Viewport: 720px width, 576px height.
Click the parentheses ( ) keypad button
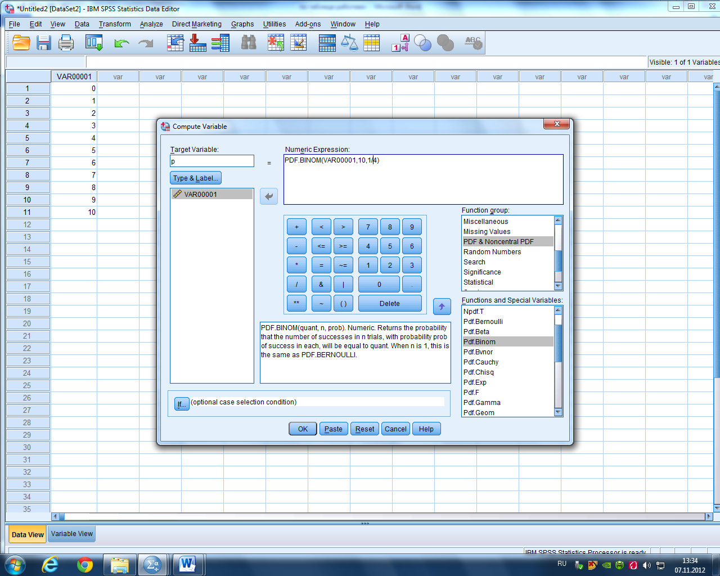coord(343,303)
